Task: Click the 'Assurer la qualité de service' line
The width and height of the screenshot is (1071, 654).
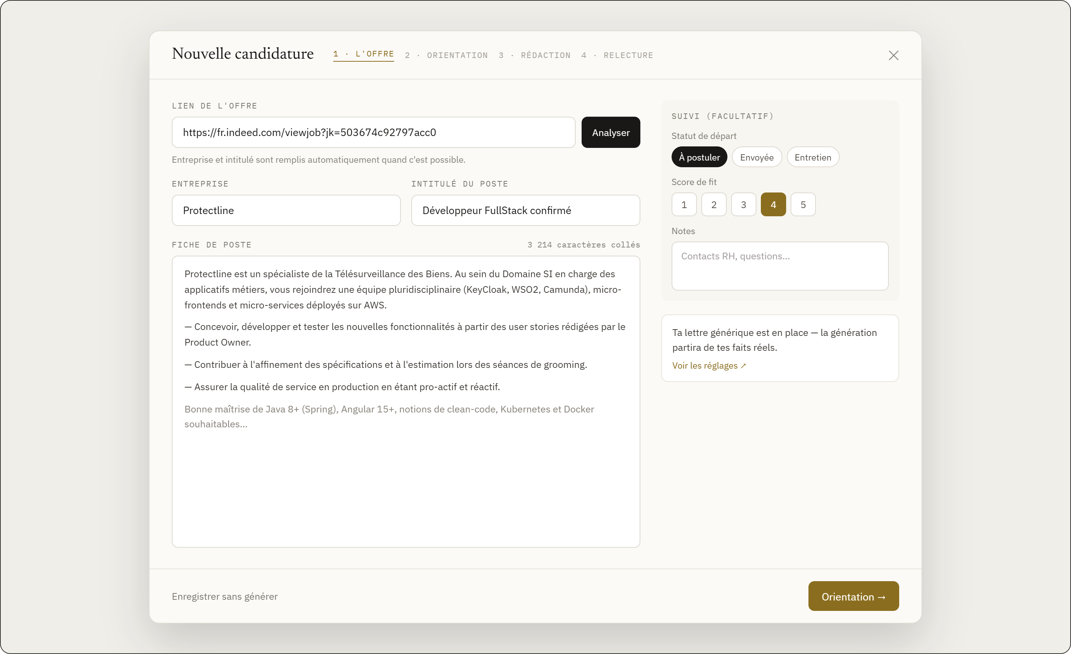Action: [342, 387]
